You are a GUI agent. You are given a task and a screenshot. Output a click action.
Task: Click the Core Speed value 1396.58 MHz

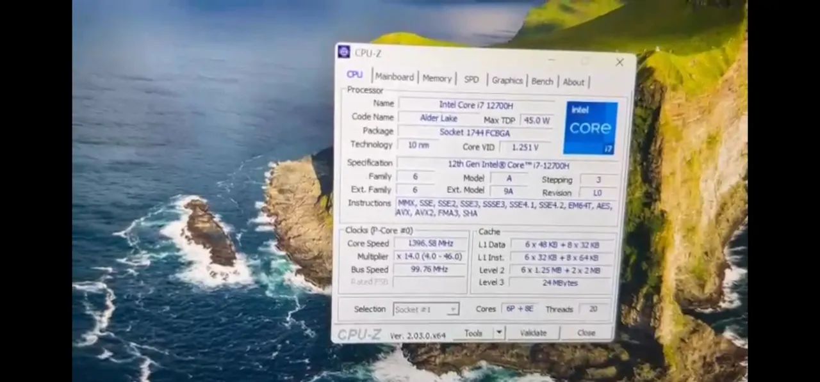click(x=430, y=244)
